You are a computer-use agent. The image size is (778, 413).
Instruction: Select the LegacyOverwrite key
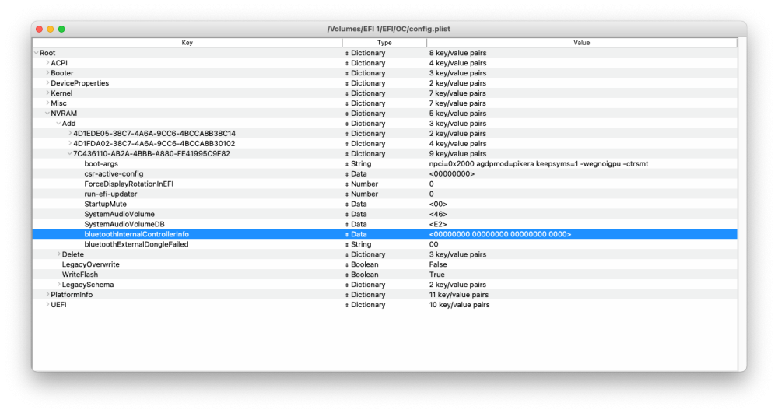click(x=91, y=264)
